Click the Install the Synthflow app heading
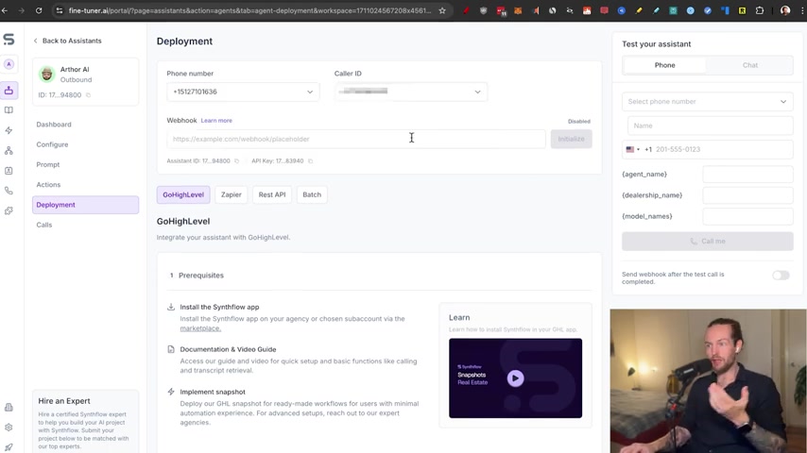The image size is (807, 453). click(219, 307)
